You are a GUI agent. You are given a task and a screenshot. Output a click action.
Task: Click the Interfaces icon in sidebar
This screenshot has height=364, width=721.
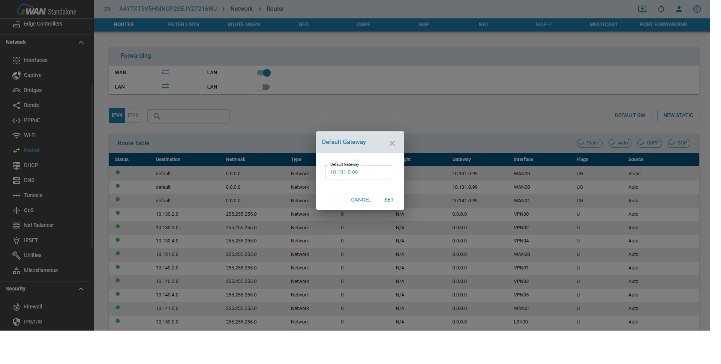pos(16,60)
